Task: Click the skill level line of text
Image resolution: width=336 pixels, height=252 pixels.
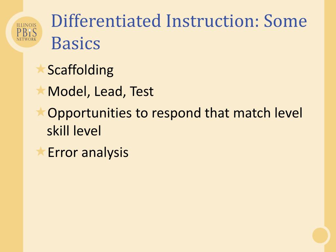Action: click(x=74, y=131)
